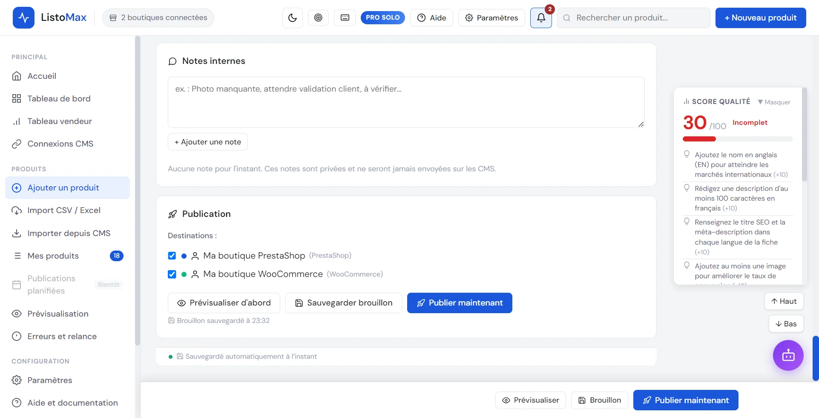The image size is (819, 418).
Task: Open Erreurs et relance page
Action: pos(67,336)
